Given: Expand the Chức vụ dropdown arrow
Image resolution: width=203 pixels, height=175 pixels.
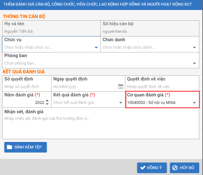Looking at the screenshot, I should (96, 48).
